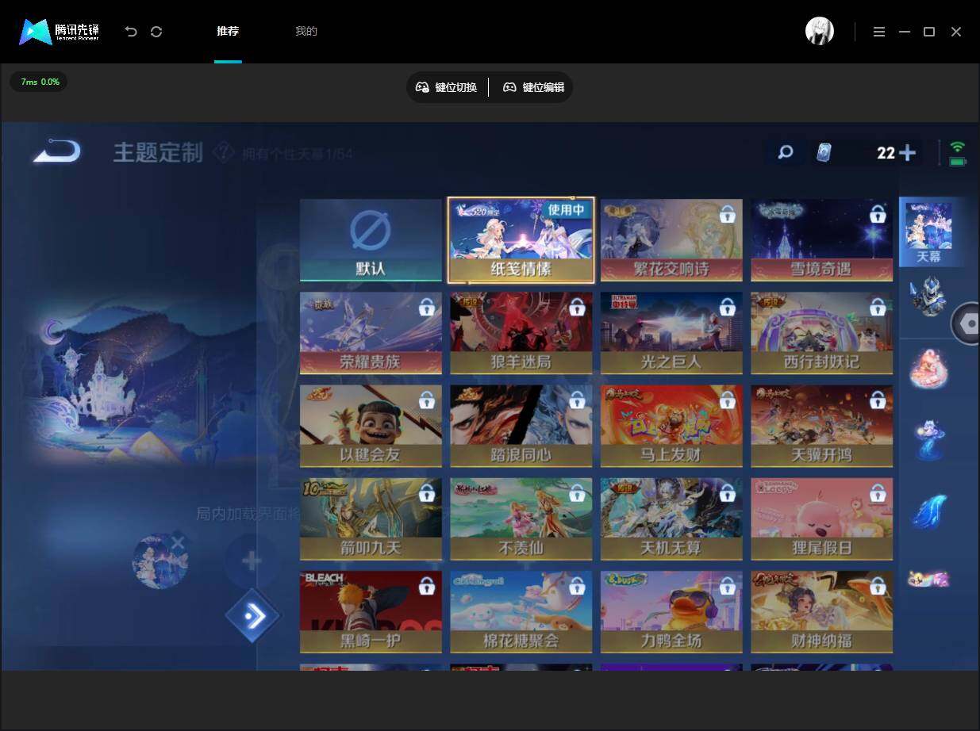Click the blue card currency icon
The width and height of the screenshot is (980, 731).
(824, 152)
